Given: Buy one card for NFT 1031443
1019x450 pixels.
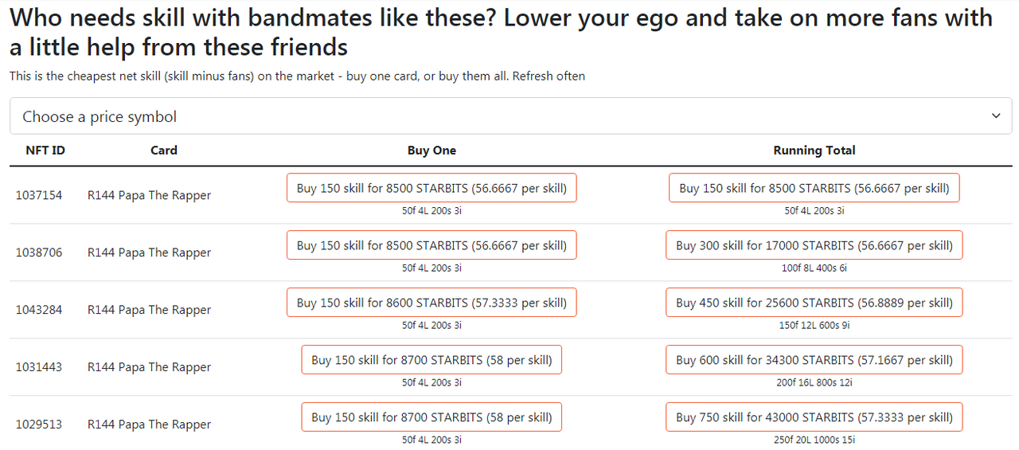Looking at the screenshot, I should click(431, 360).
